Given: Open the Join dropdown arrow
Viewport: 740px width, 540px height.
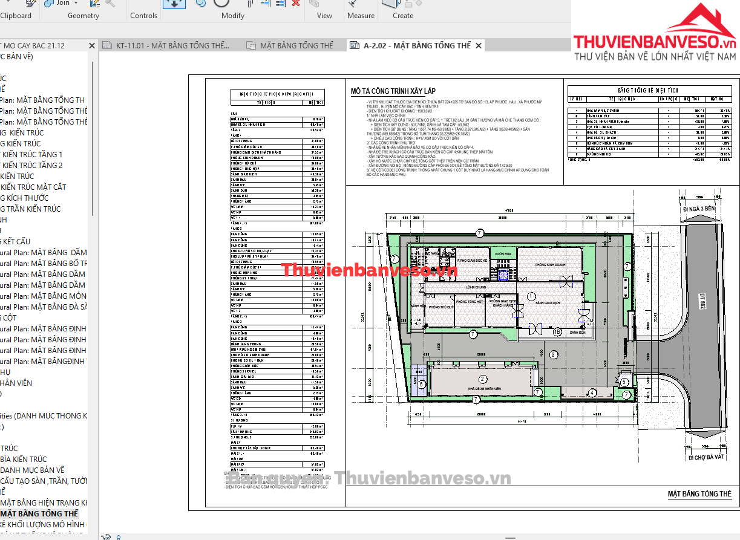Looking at the screenshot, I should pyautogui.click(x=76, y=3).
